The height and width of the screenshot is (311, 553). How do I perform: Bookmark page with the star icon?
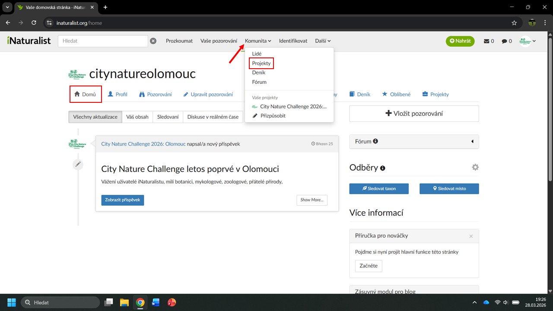(514, 23)
